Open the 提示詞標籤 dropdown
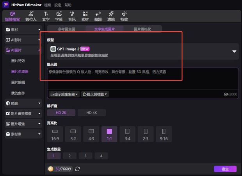This screenshot has height=176, width=242. click(x=95, y=94)
